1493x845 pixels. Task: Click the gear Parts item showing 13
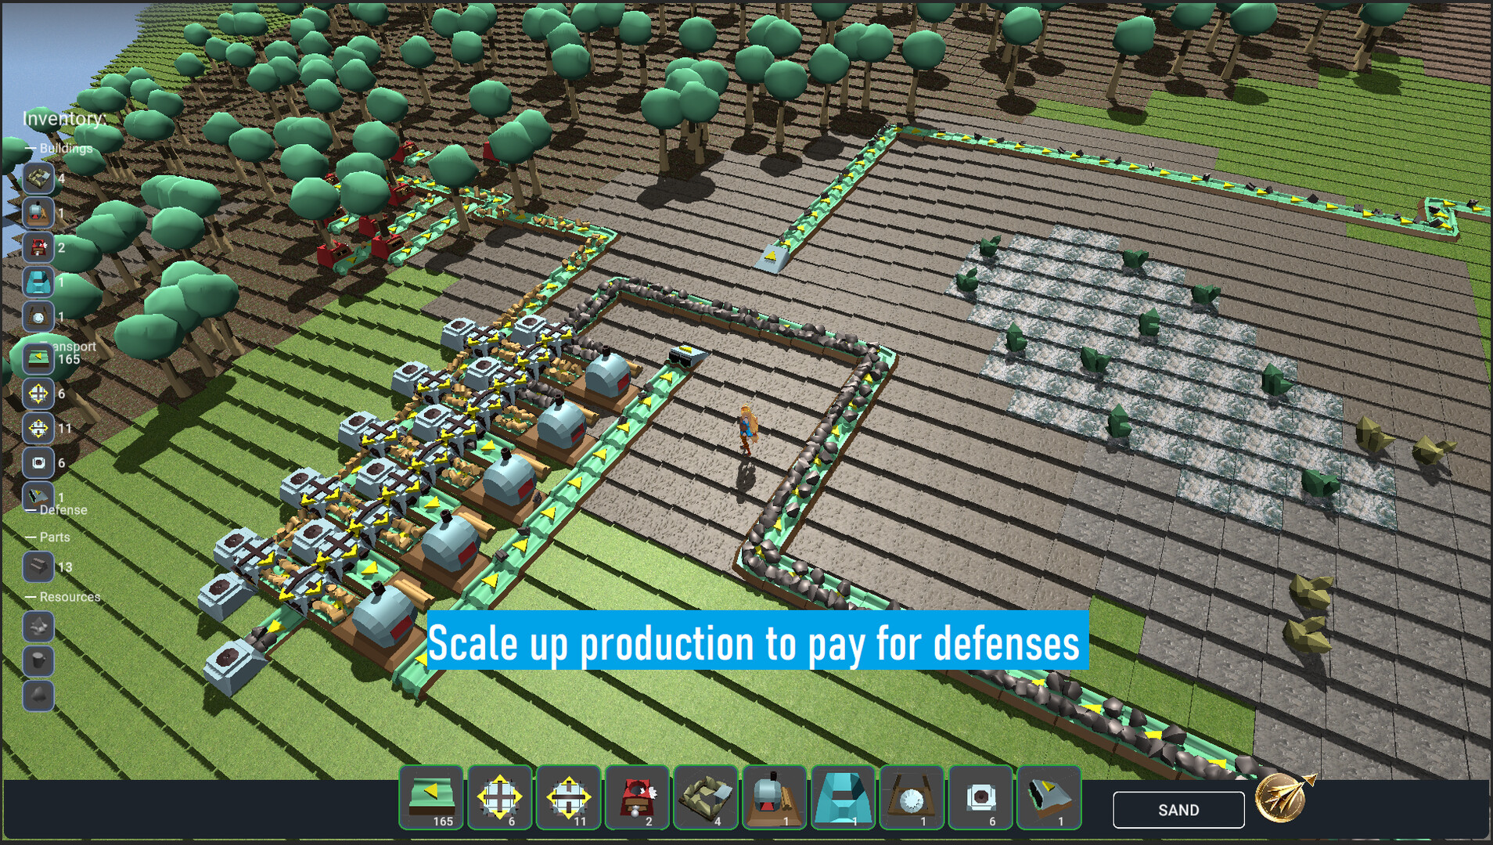tap(38, 566)
